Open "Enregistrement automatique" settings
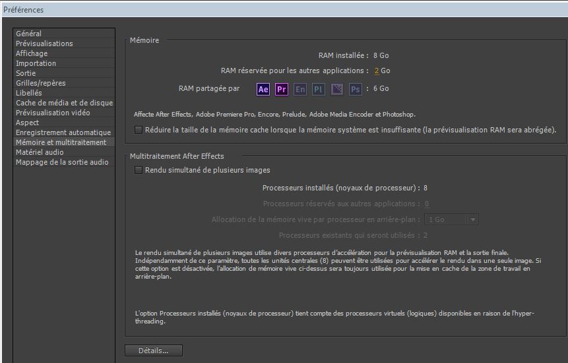The width and height of the screenshot is (568, 363). coord(63,132)
